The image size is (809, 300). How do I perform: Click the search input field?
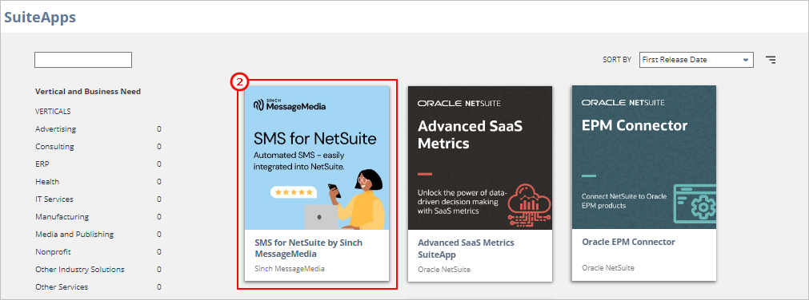(x=83, y=60)
